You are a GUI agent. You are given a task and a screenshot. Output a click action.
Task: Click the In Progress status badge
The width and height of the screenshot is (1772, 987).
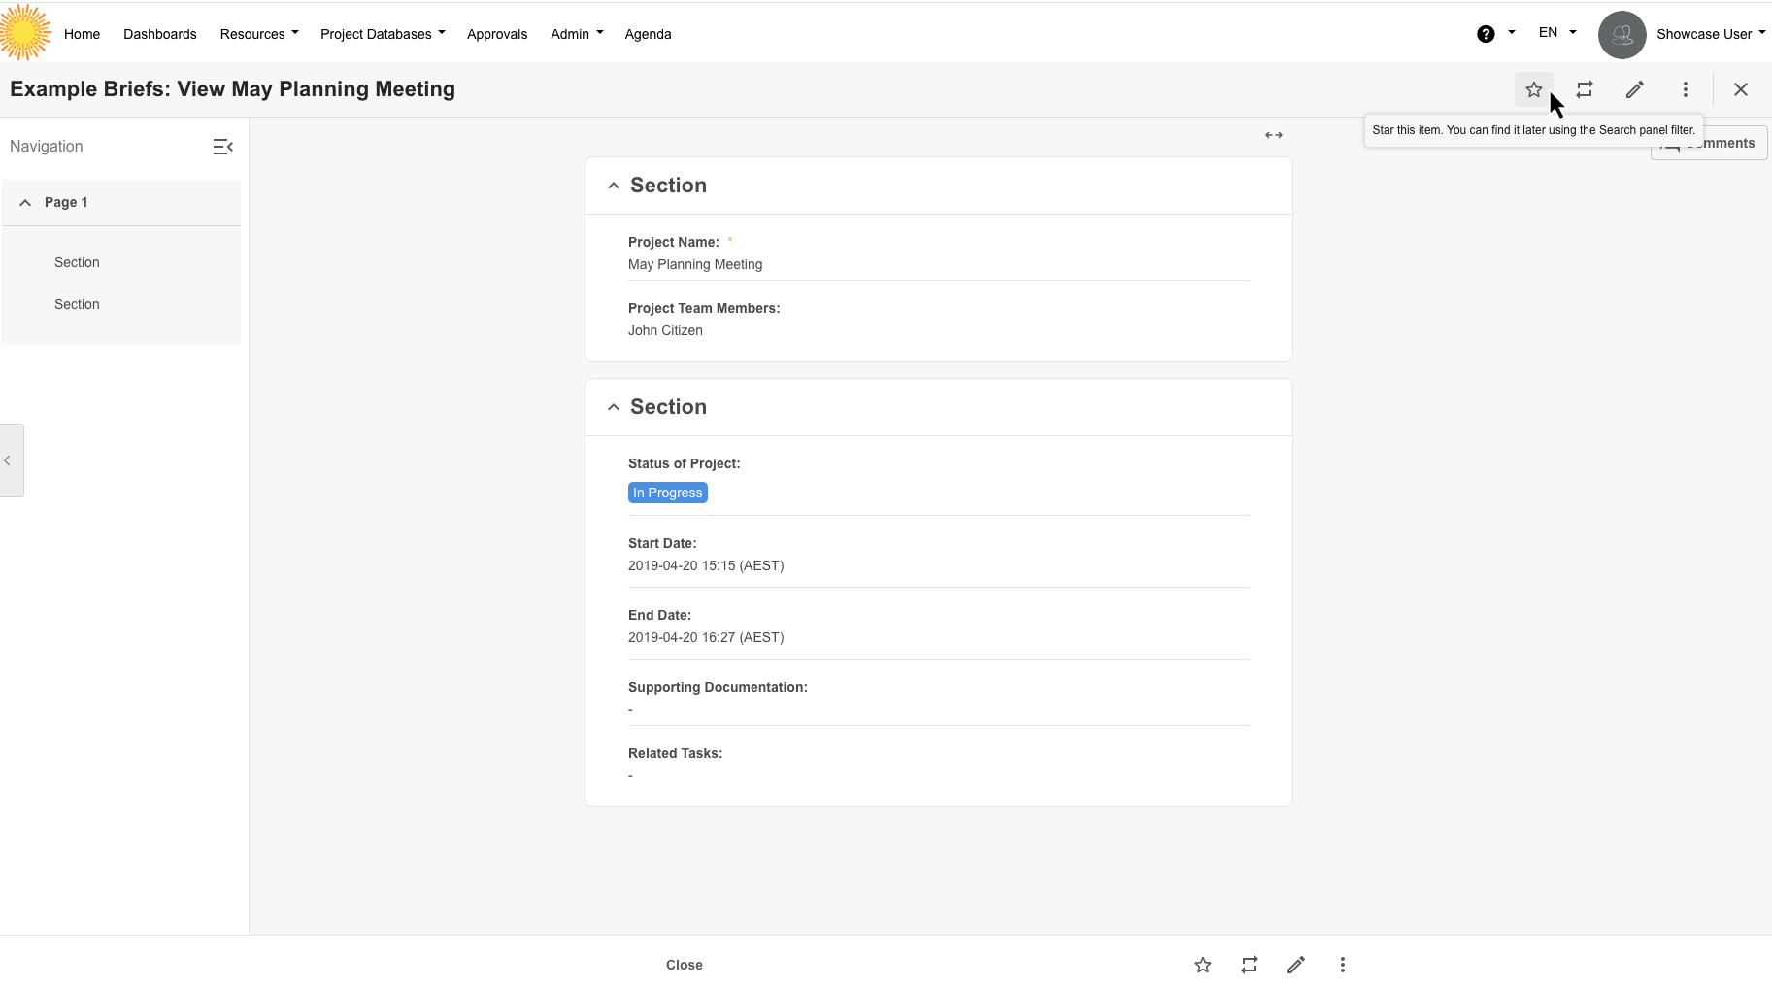tap(667, 493)
